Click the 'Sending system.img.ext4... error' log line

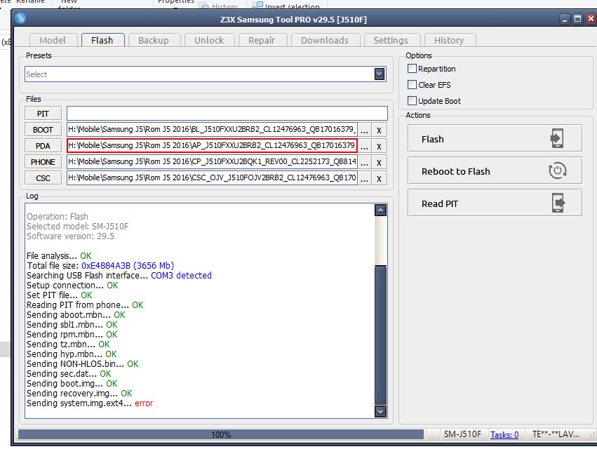[90, 403]
